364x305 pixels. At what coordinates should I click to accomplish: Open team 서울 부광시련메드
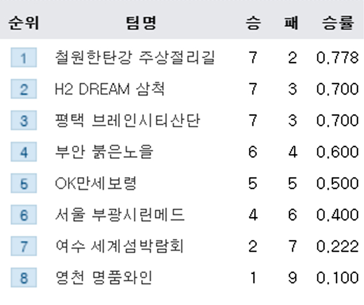click(120, 215)
